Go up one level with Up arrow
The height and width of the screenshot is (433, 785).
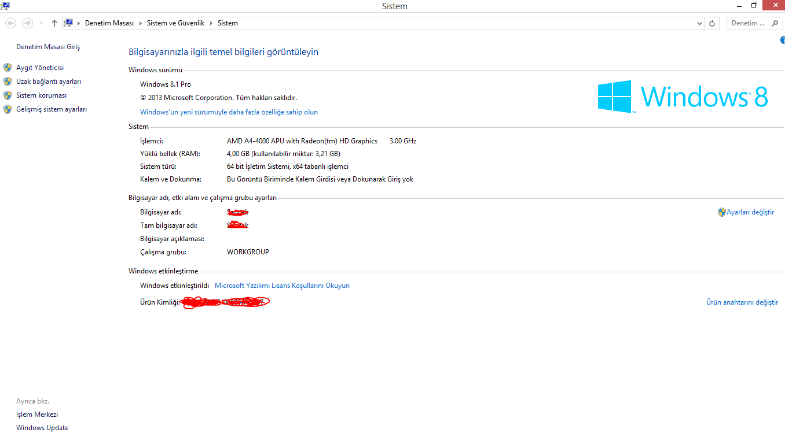click(x=54, y=23)
